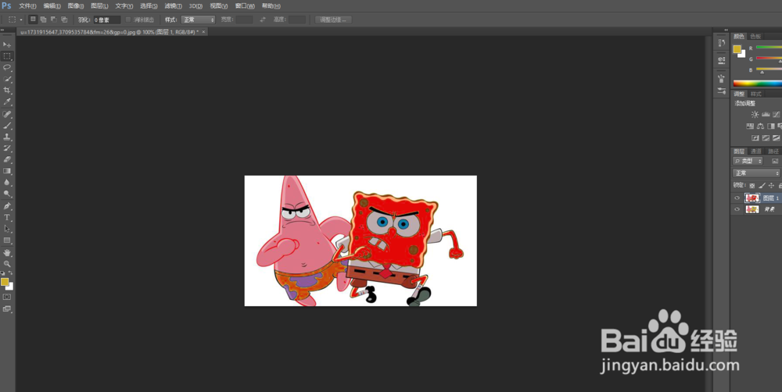The height and width of the screenshot is (392, 782).
Task: Add a Black & White adjustment
Action: 771,126
